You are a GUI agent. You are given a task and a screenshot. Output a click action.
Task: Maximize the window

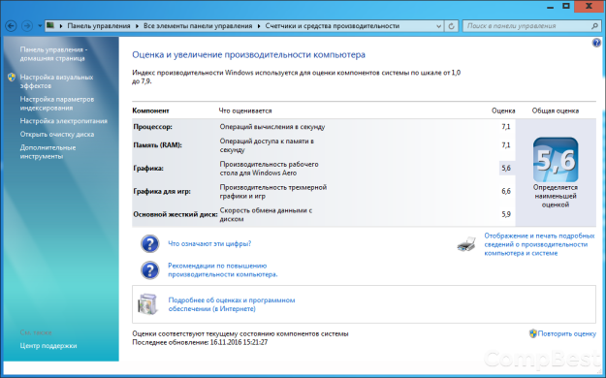click(566, 6)
